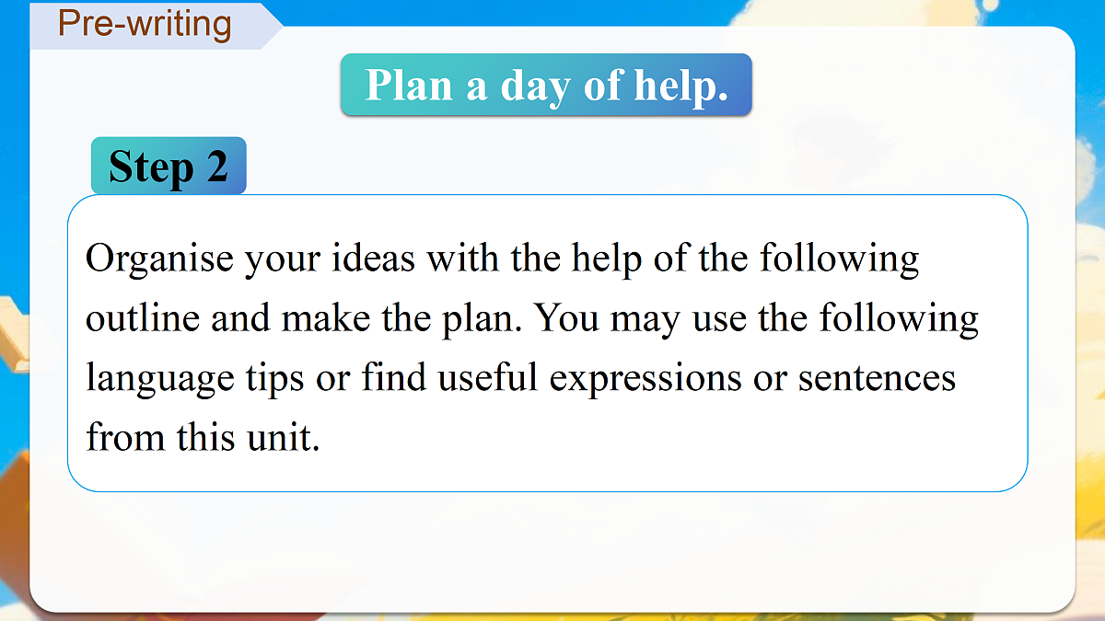Click the pointed arrow tip of Pre-writing tag
Screen dimensions: 1105x621
pyautogui.click(x=273, y=25)
